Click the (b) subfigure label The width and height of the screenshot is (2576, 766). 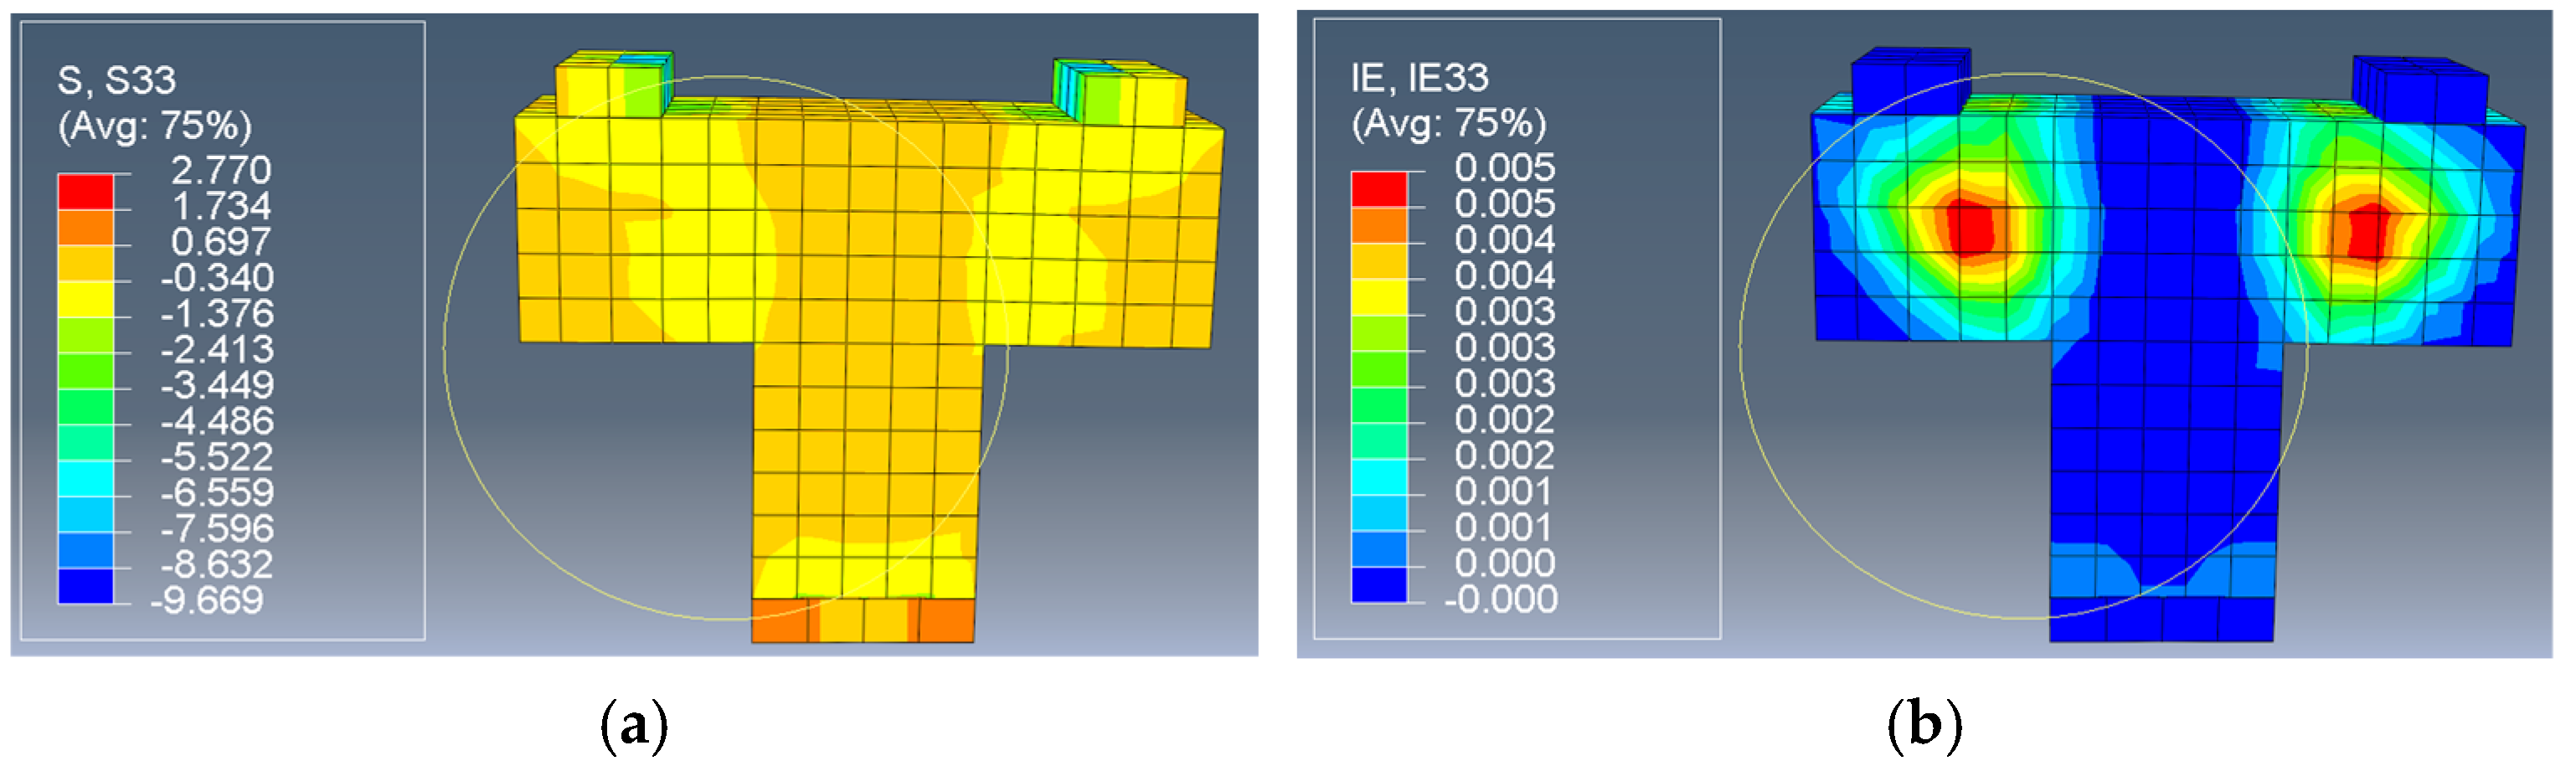pos(1924,725)
